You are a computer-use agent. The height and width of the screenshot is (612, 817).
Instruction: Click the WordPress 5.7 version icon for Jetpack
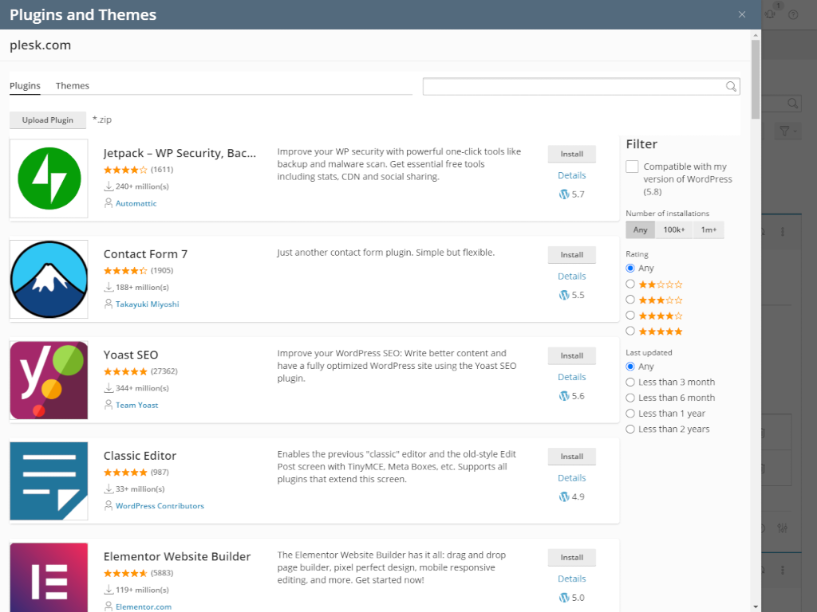point(563,194)
